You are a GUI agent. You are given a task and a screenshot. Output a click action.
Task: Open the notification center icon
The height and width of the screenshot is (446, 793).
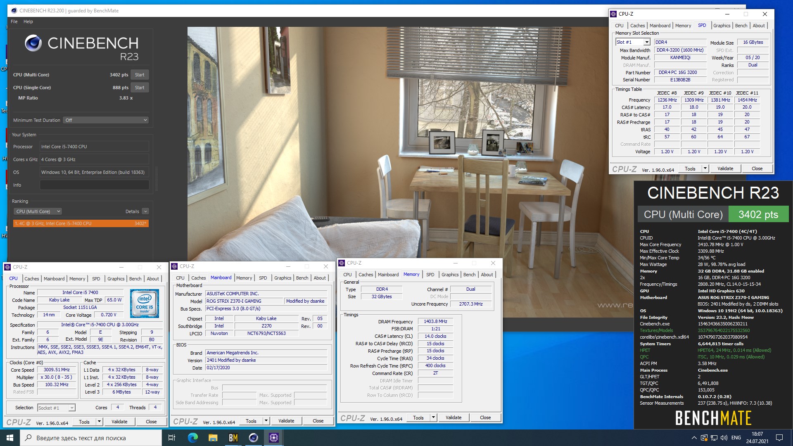tap(779, 438)
